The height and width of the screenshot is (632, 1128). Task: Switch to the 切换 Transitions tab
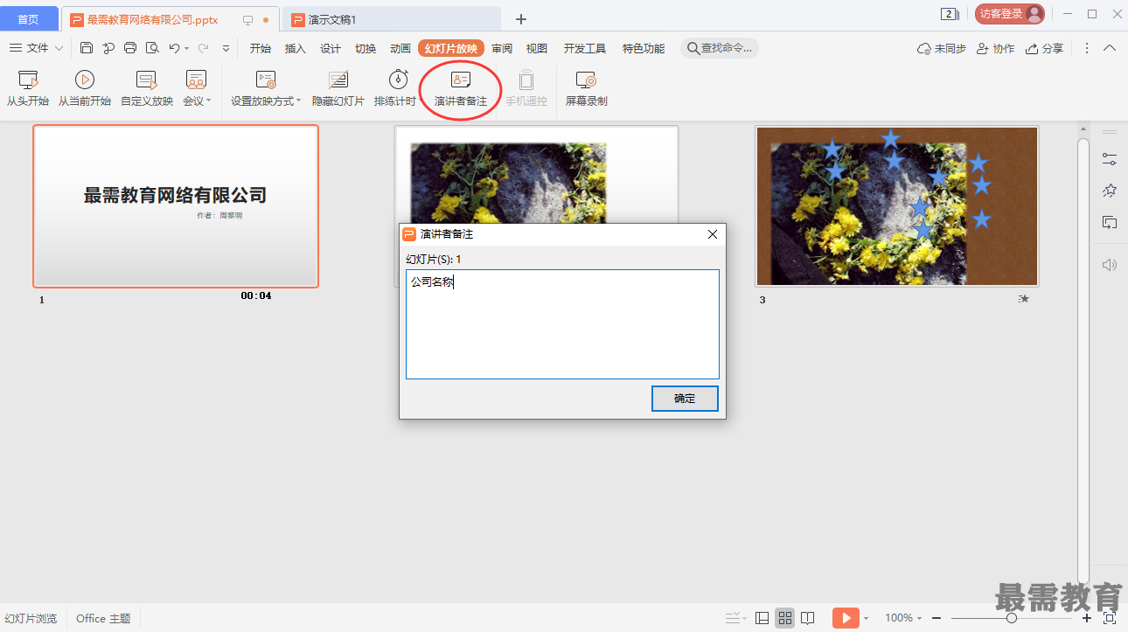coord(366,48)
